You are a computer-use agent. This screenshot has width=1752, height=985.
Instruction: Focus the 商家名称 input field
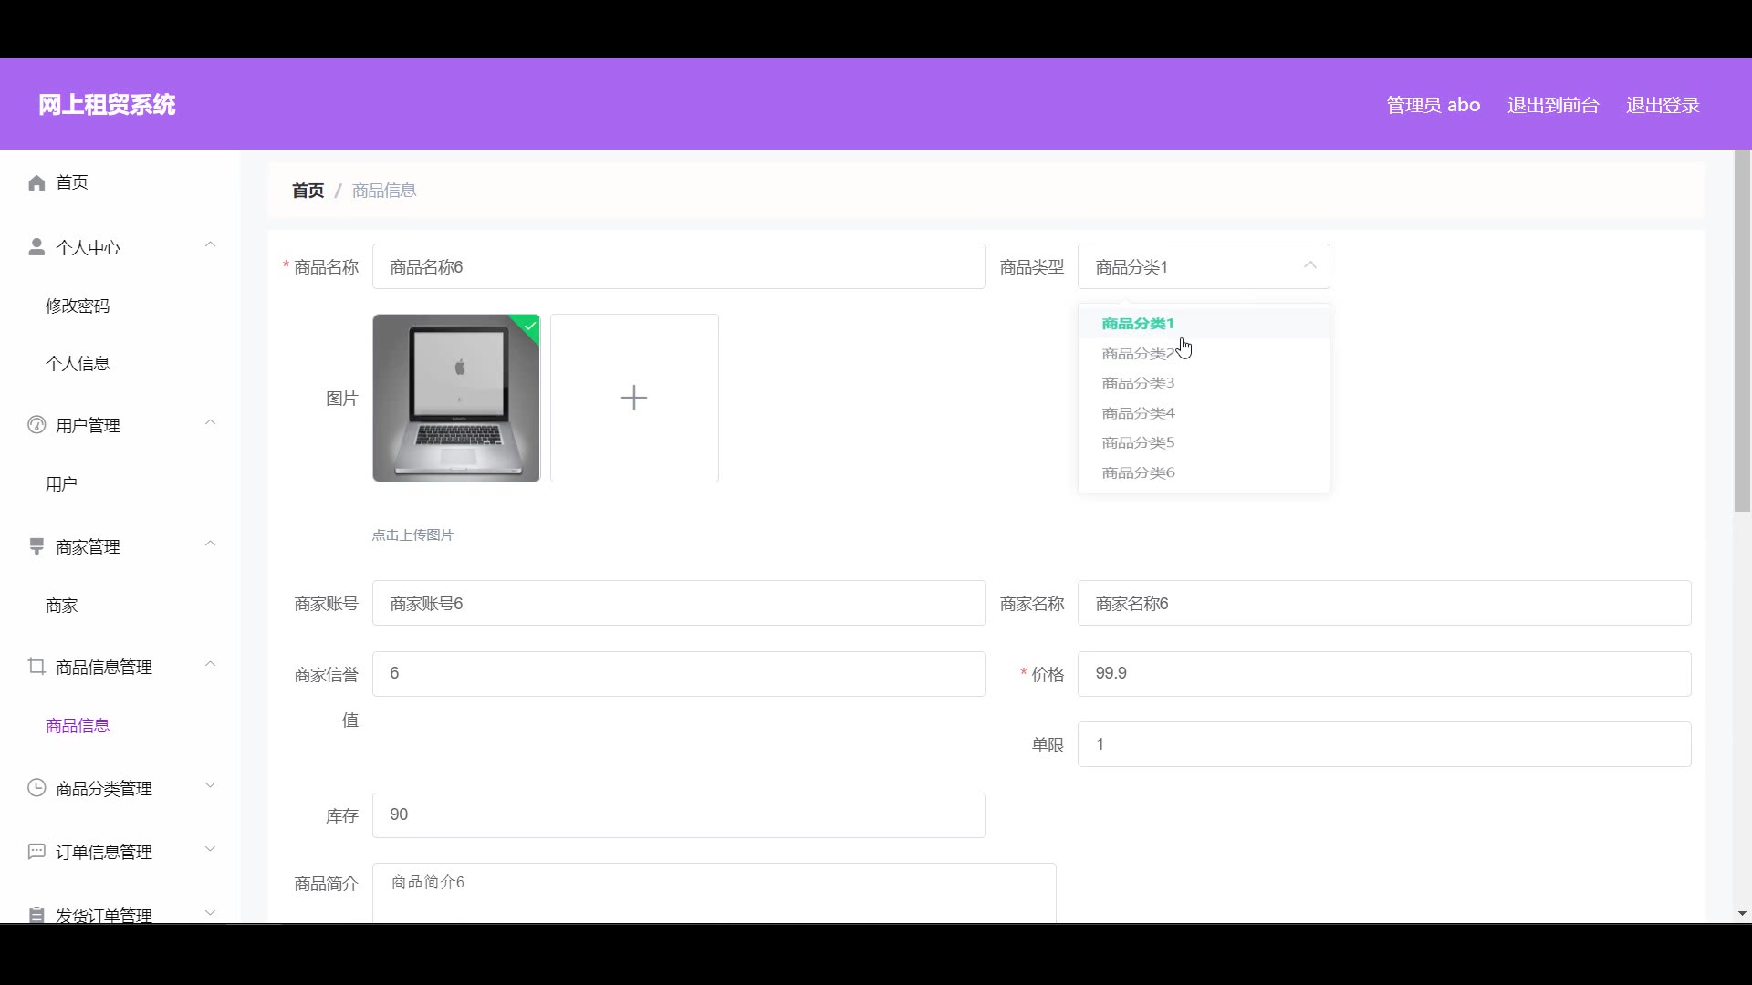(1384, 603)
